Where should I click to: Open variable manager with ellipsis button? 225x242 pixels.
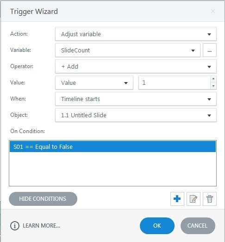click(210, 50)
